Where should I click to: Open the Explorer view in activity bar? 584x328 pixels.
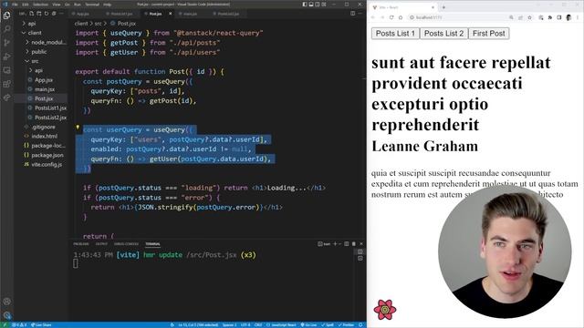click(6, 15)
